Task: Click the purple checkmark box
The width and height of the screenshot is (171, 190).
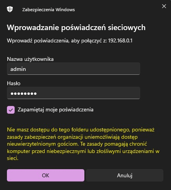Action: point(11,110)
